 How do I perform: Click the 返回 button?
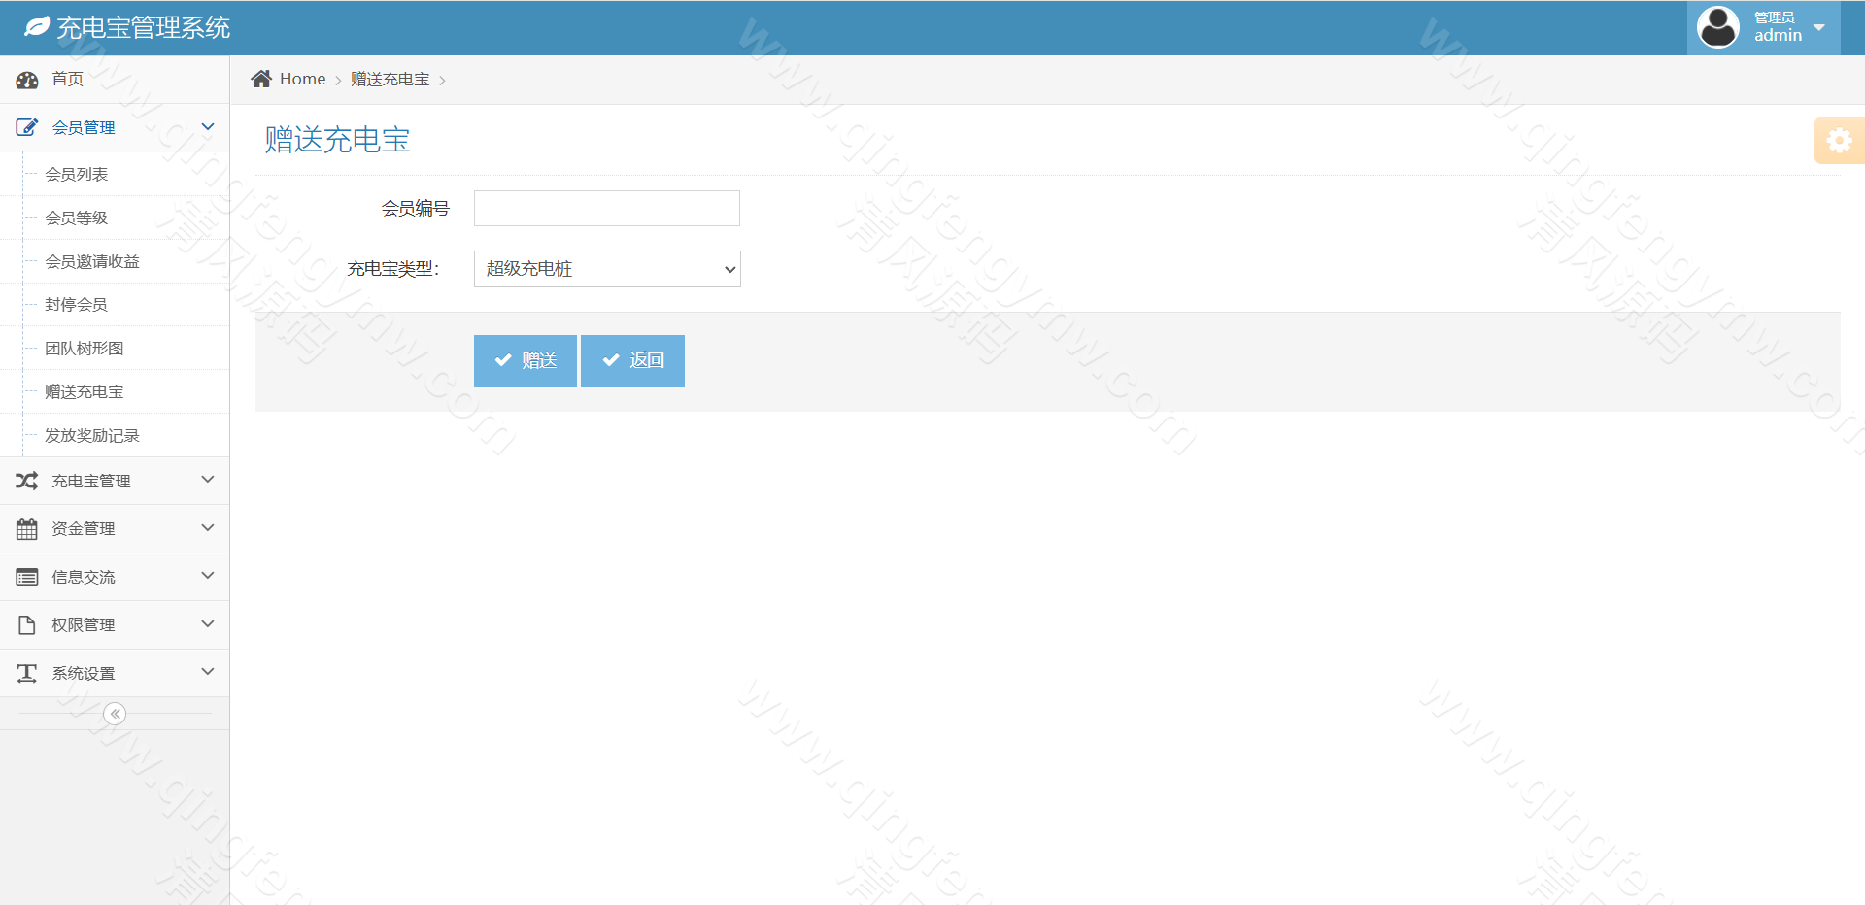tap(632, 361)
